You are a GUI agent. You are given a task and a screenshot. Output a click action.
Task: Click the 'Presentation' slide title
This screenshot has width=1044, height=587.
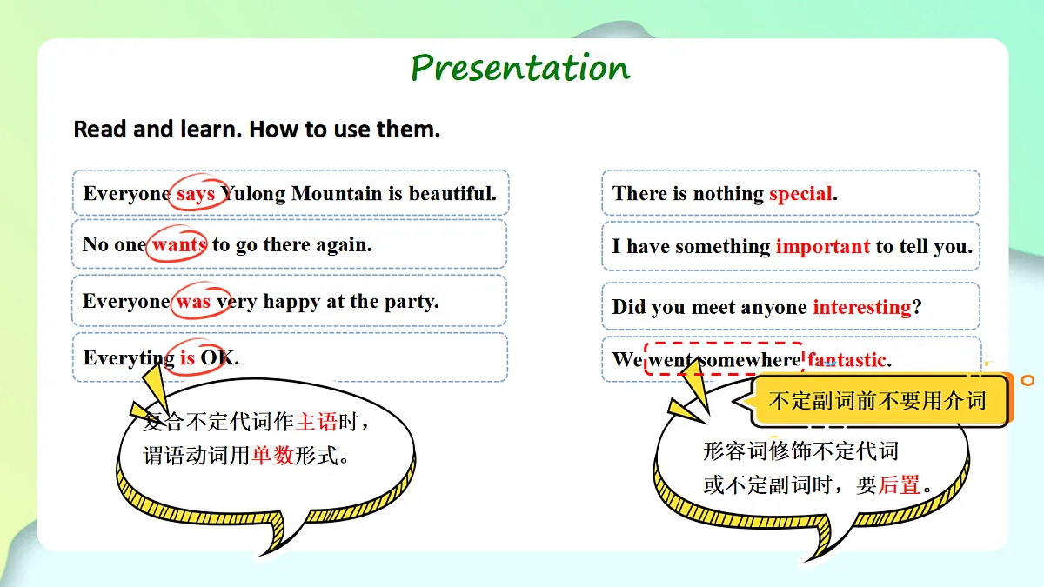[520, 68]
